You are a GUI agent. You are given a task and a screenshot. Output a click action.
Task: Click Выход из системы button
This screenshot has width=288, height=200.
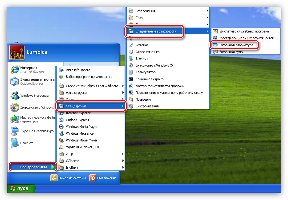(68, 178)
